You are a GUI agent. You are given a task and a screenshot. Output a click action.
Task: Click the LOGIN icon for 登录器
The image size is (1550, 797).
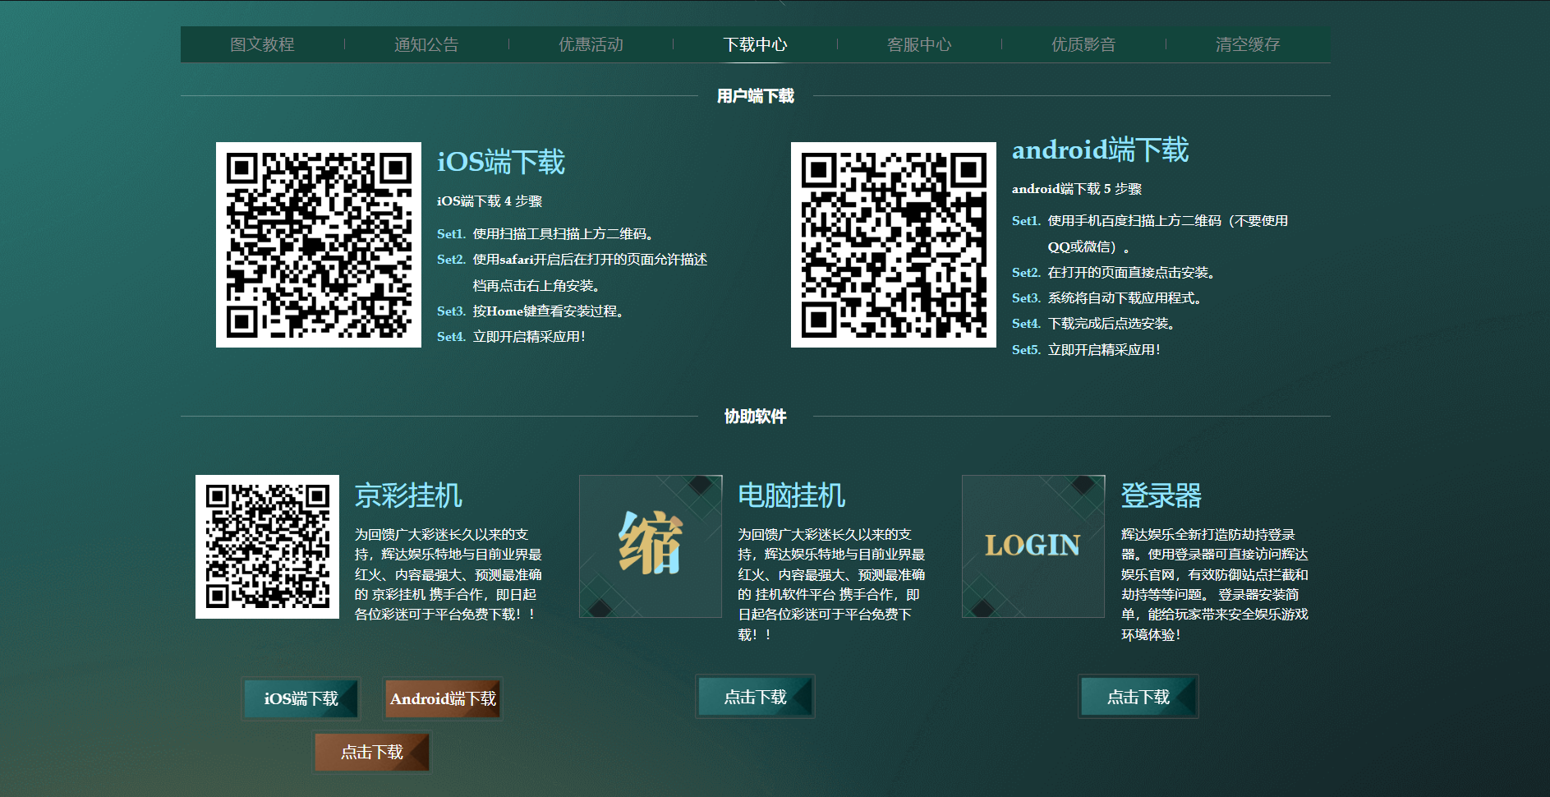(x=1033, y=546)
